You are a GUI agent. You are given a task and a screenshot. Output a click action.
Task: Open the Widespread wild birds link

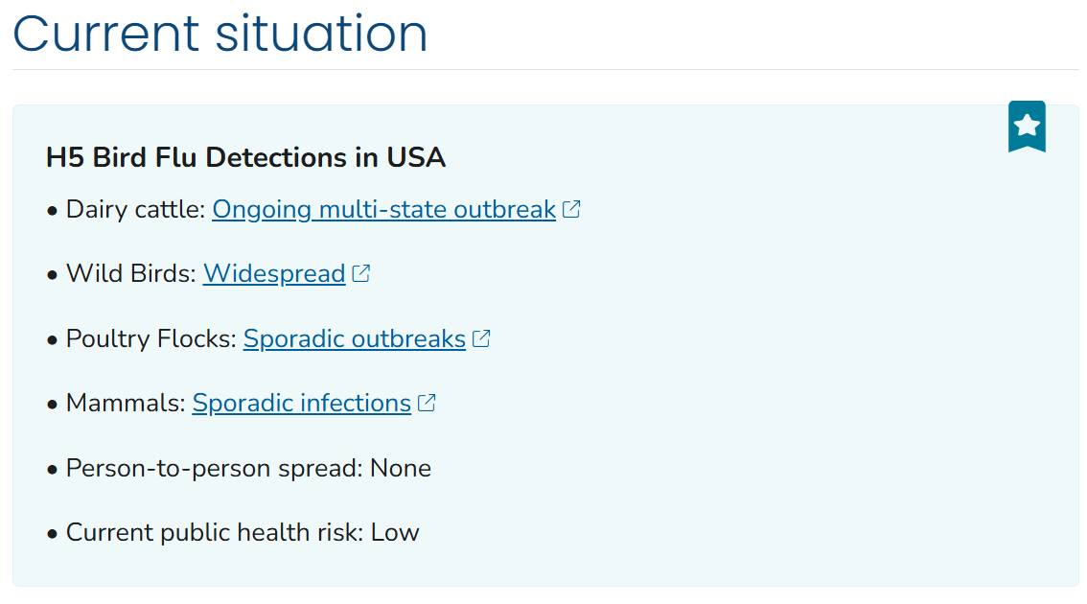click(x=274, y=274)
